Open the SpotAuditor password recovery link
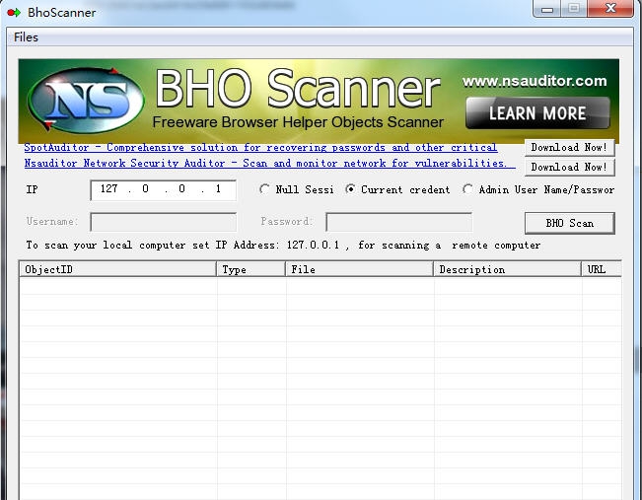Screen dimensions: 642x500 260,147
